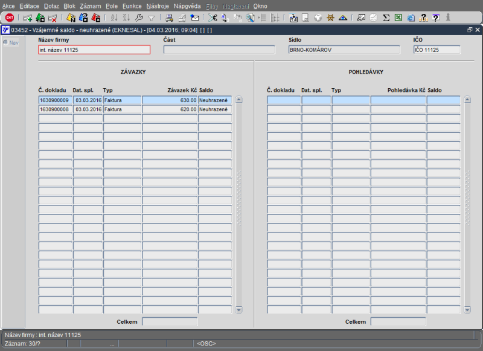Close the Vzájemné saldo form window
The image size is (483, 351).
(478, 30)
